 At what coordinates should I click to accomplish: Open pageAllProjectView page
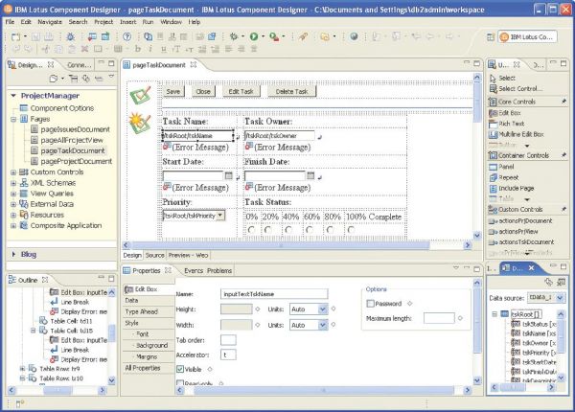click(67, 140)
